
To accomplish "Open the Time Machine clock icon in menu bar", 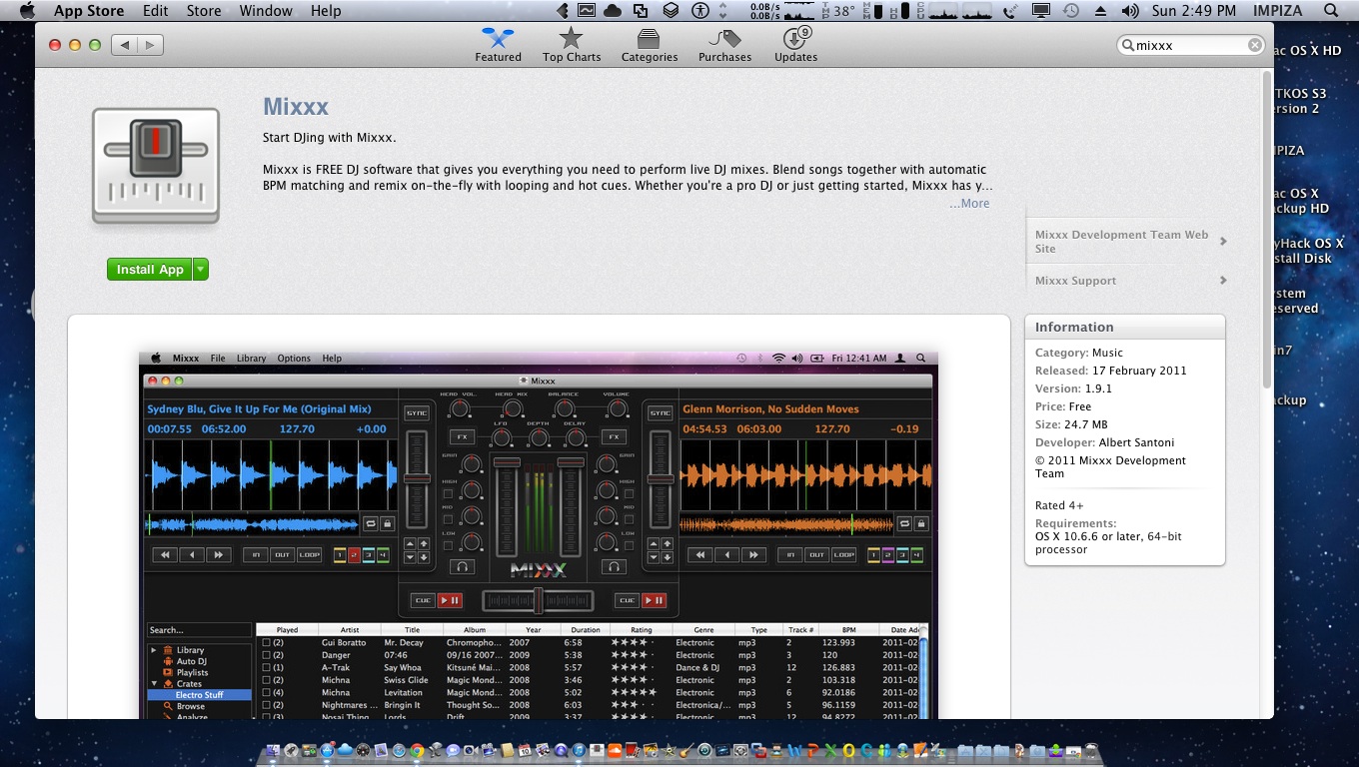I will click(1071, 11).
